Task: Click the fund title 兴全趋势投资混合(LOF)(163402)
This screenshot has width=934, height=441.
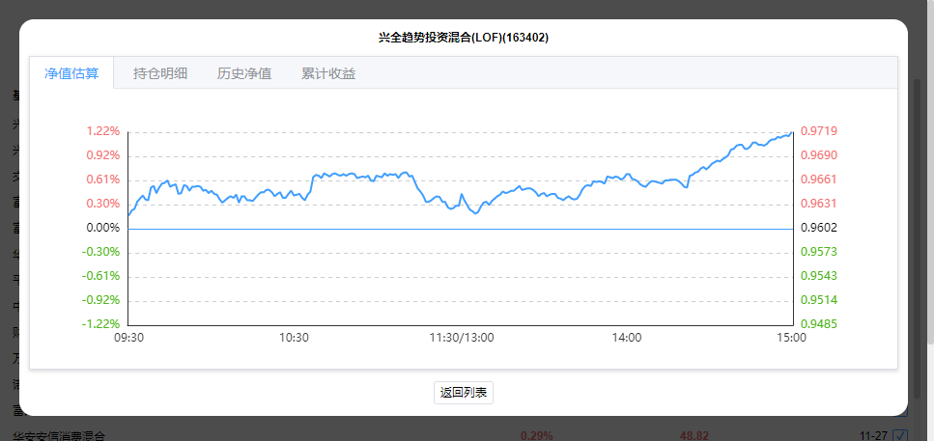Action: (464, 38)
